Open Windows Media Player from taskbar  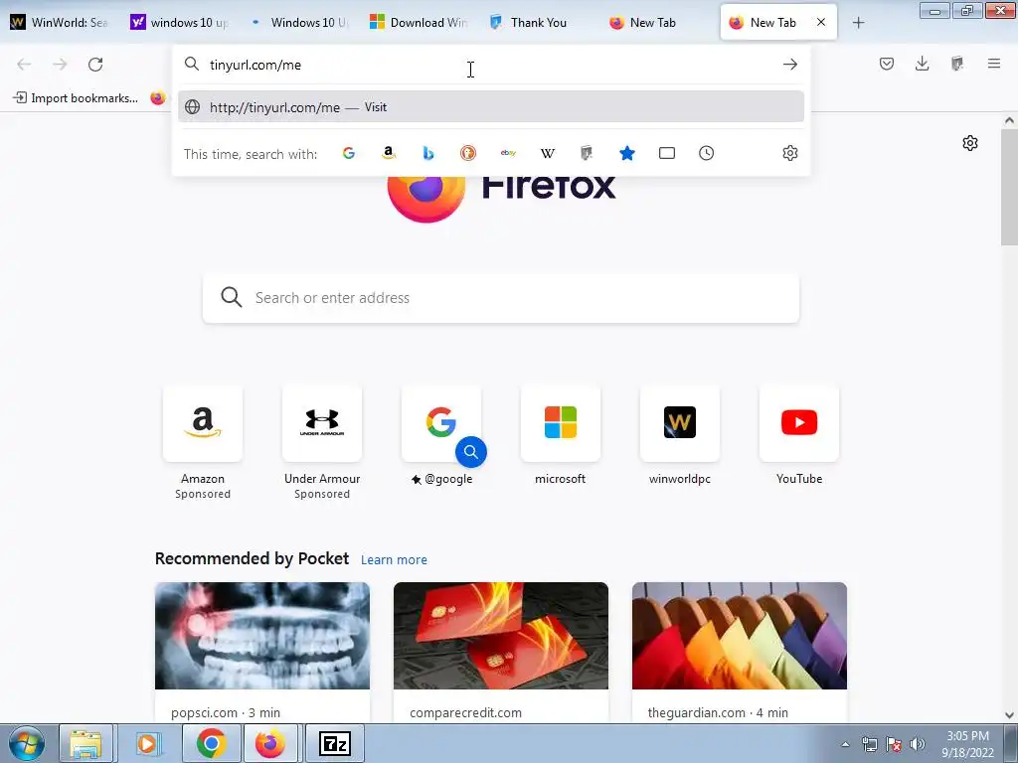[147, 743]
